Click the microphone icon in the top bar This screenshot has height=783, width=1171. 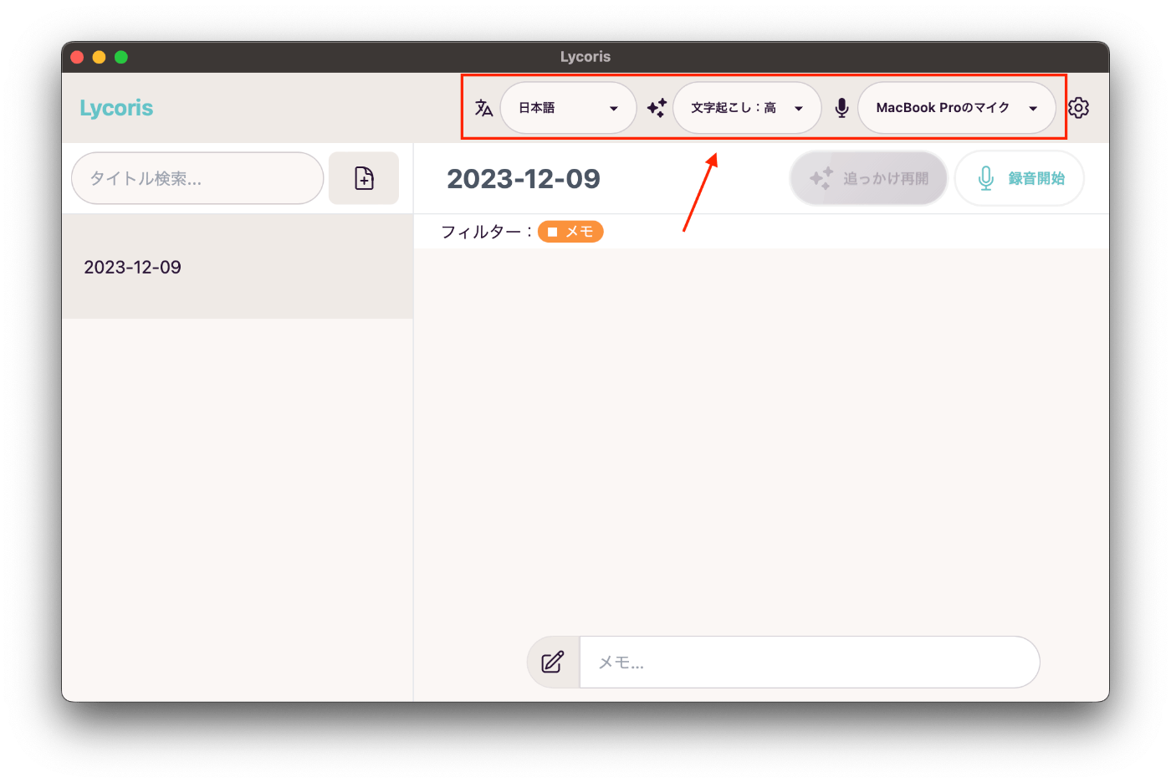click(842, 108)
